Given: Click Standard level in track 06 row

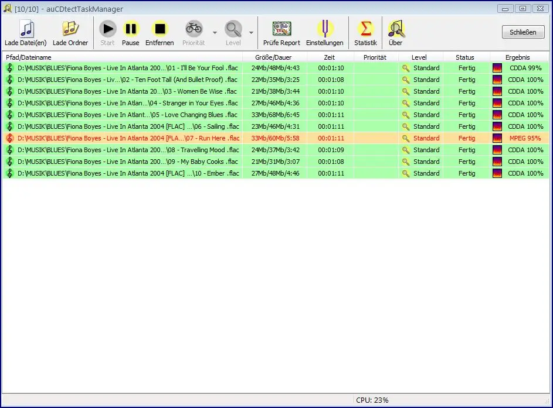Looking at the screenshot, I should point(426,126).
